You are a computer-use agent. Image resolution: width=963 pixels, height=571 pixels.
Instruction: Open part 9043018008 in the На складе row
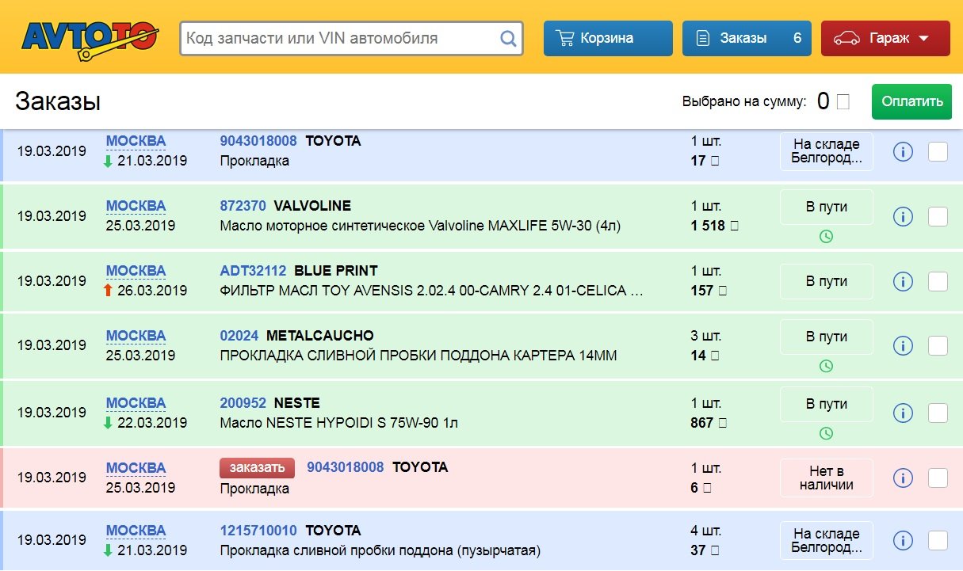258,141
